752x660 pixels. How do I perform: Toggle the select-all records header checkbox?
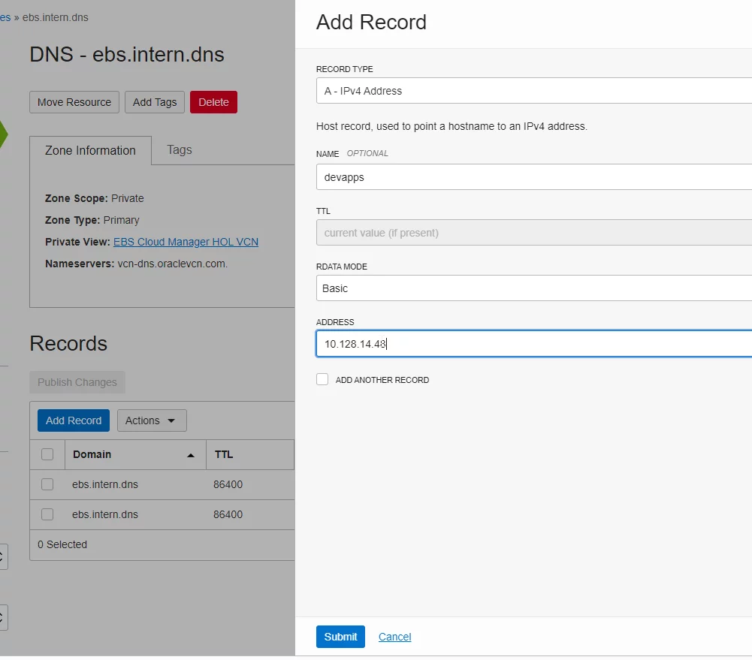tap(47, 454)
